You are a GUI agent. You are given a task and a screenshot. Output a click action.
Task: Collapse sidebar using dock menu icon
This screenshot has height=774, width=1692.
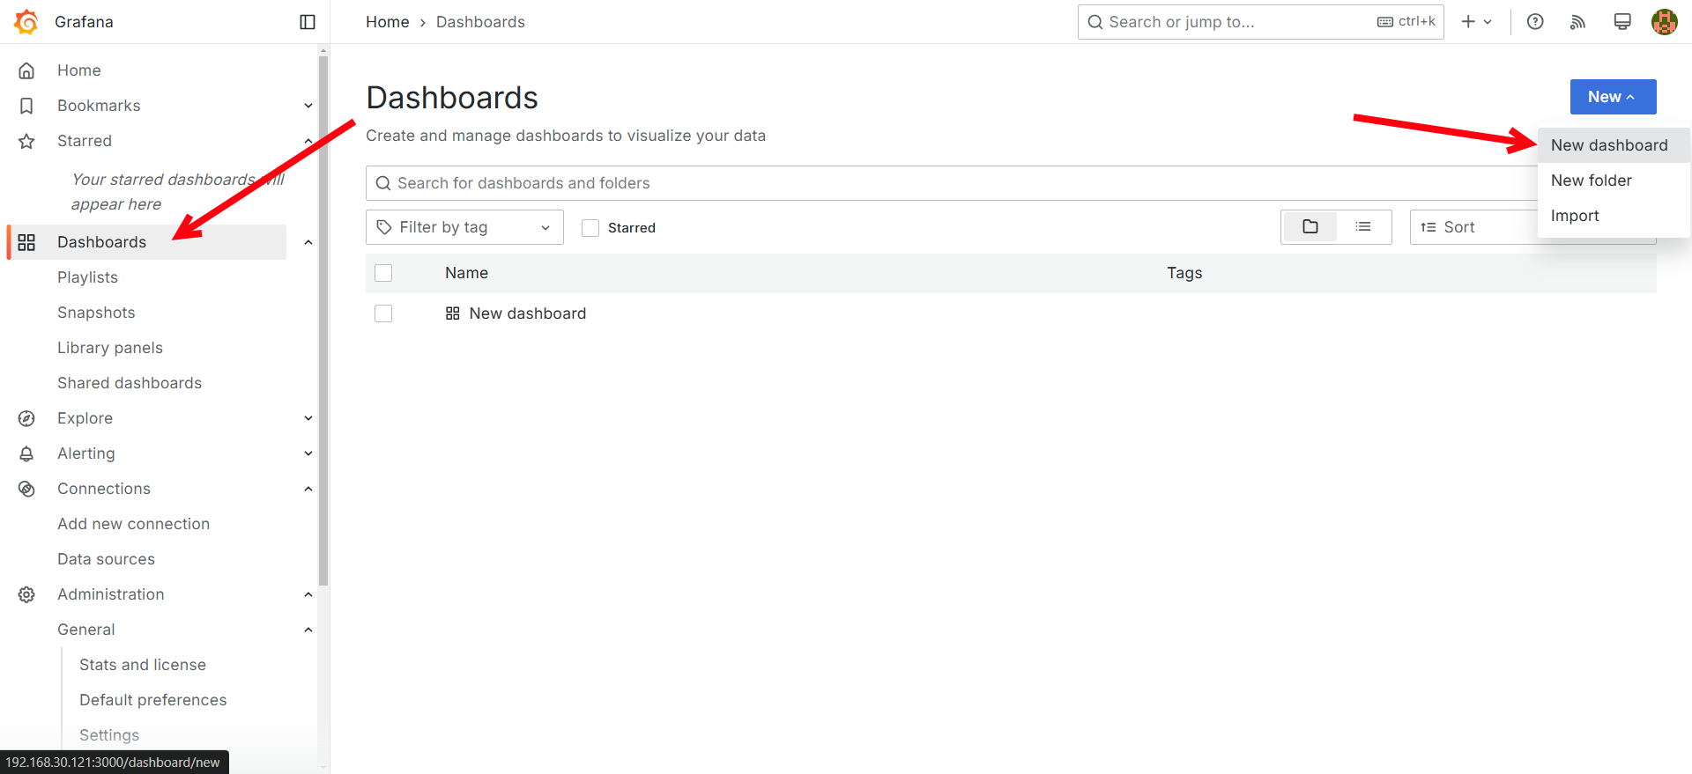coord(307,22)
